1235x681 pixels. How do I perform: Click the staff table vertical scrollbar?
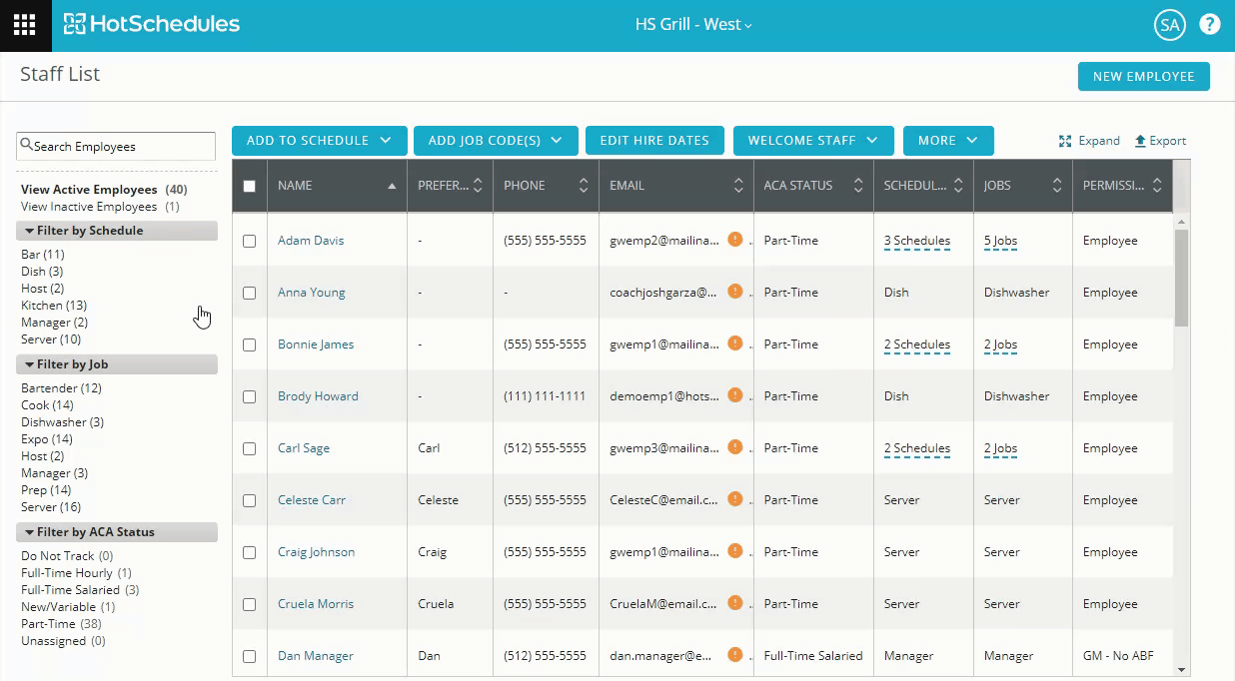pyautogui.click(x=1181, y=278)
